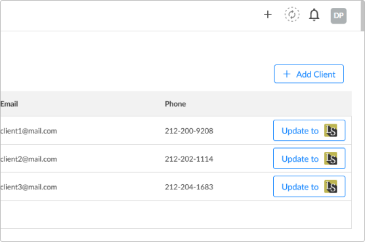
Task: Click the plus sign inside Add Client
Action: click(287, 74)
